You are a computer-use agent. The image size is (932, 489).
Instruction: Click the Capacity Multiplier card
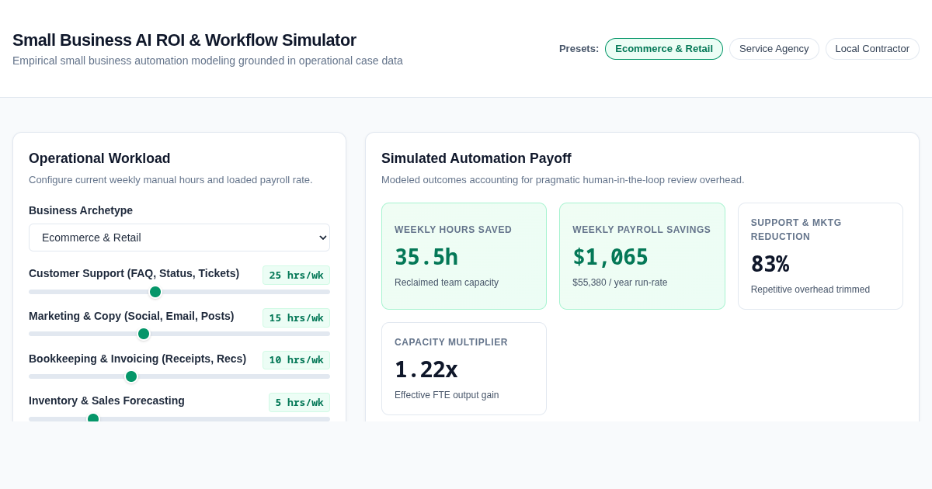click(464, 369)
